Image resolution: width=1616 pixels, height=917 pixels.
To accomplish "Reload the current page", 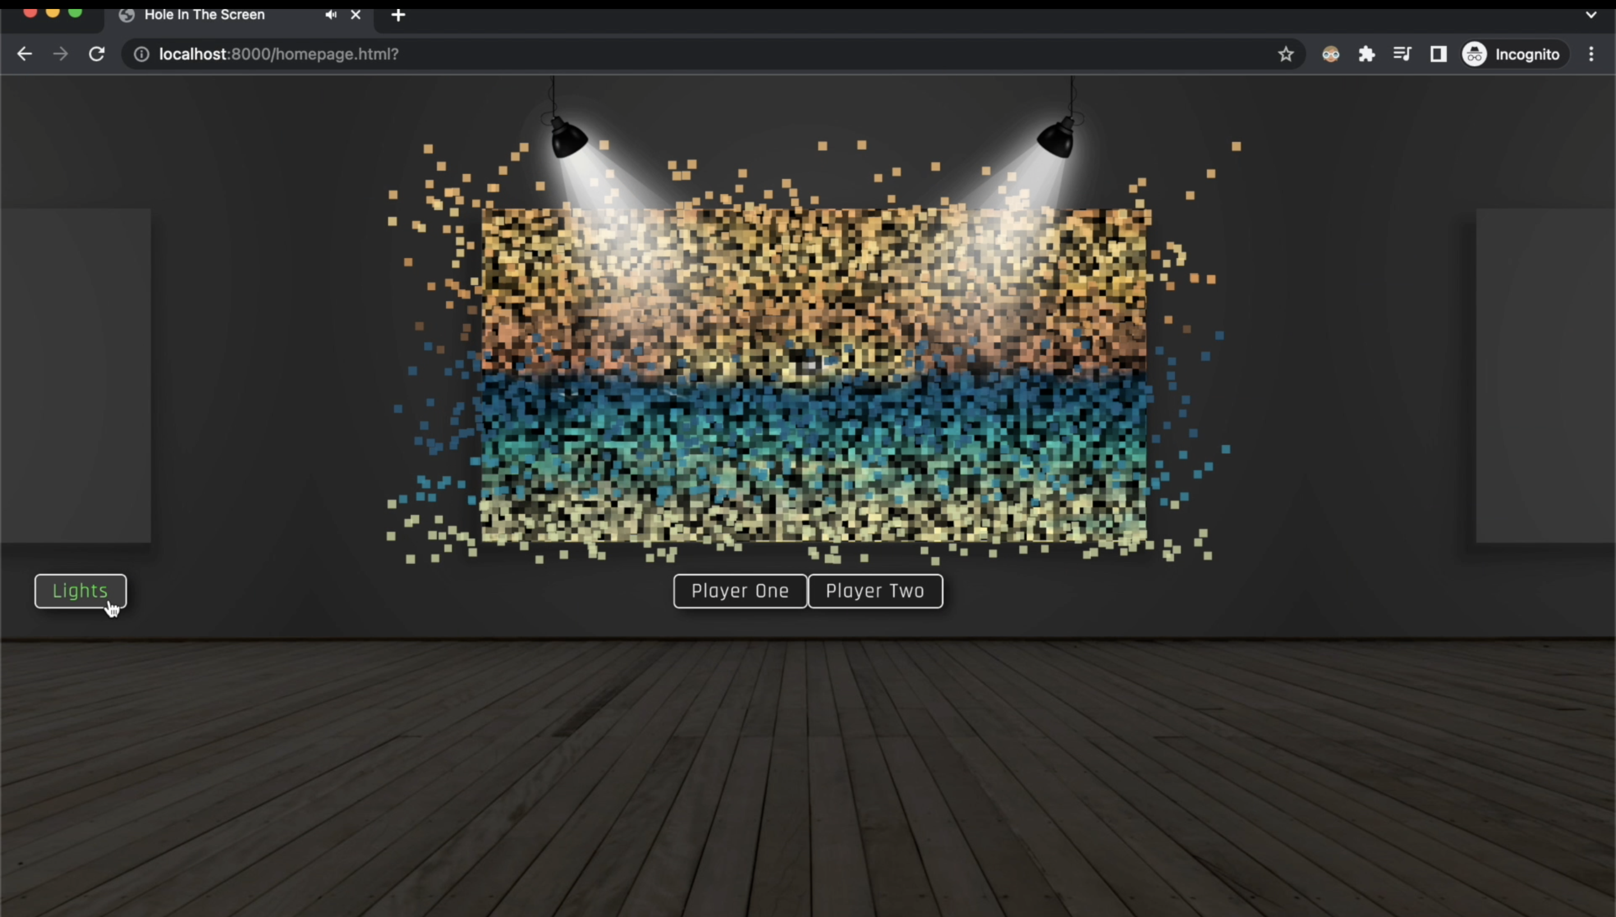I will pyautogui.click(x=97, y=54).
